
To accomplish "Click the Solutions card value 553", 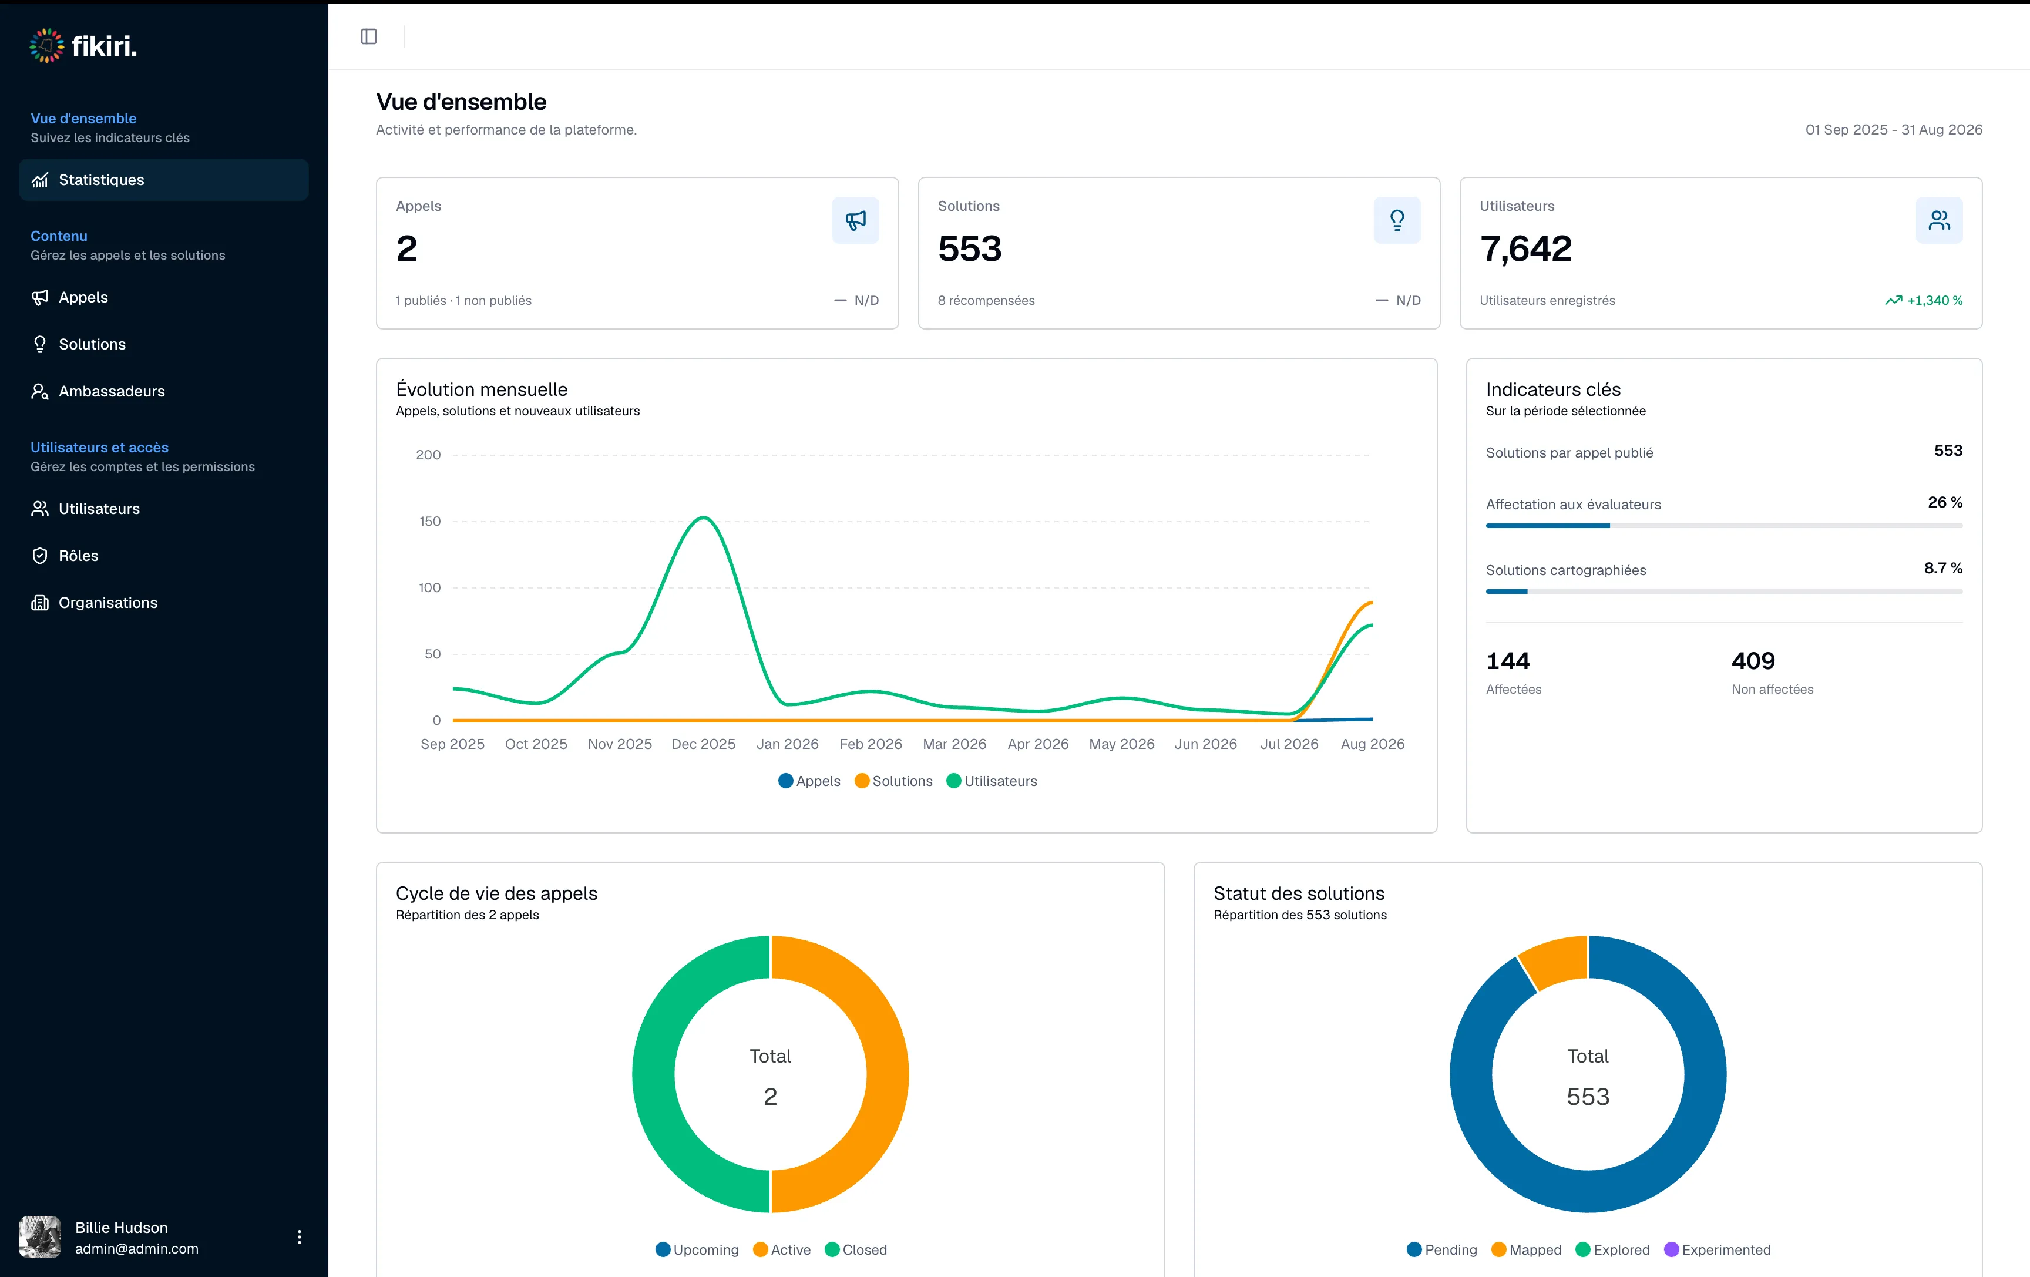I will 969,248.
